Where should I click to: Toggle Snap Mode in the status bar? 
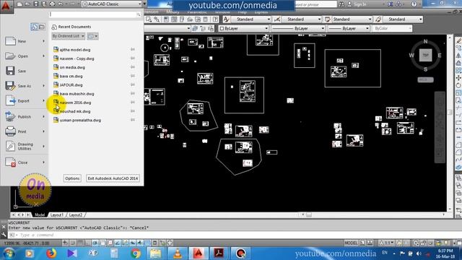click(72, 243)
